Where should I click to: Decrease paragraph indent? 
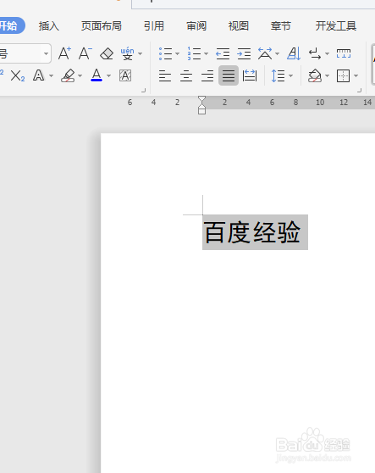coord(223,54)
